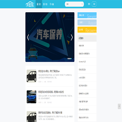This screenshot has width=122, height=122.
Task: Open the yellow Recovery banner
Action: (x=87, y=30)
